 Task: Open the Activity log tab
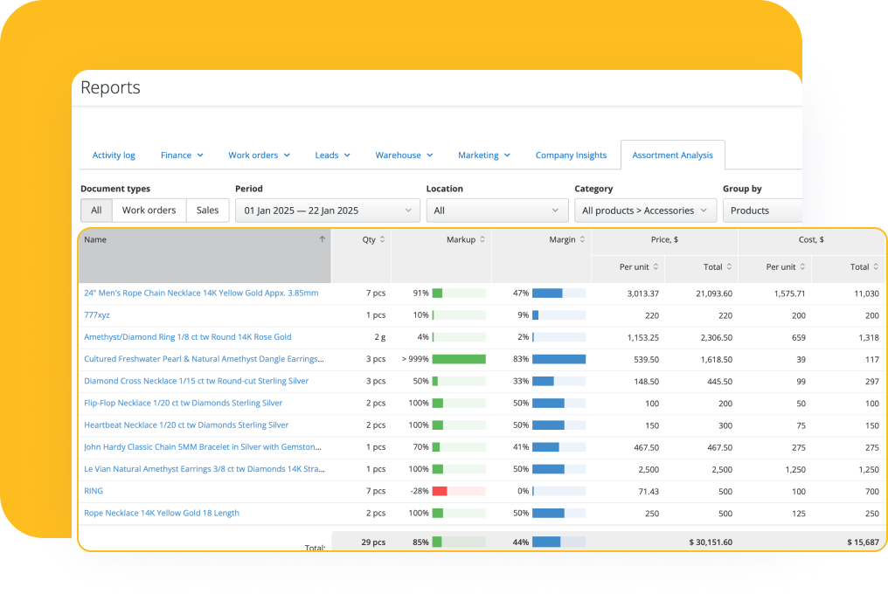coord(114,155)
